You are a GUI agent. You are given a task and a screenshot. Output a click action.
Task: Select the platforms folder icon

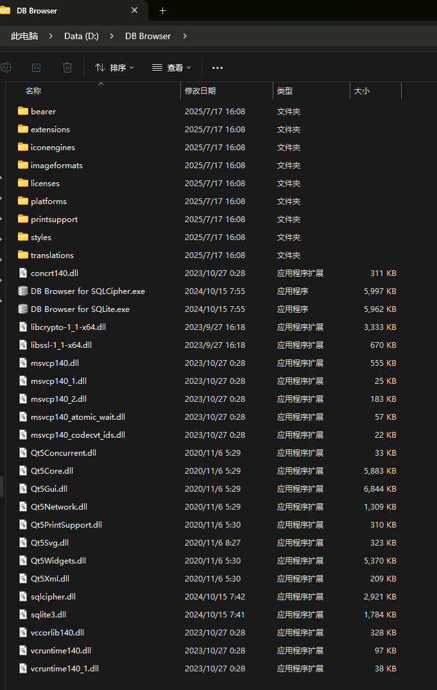pyautogui.click(x=23, y=201)
